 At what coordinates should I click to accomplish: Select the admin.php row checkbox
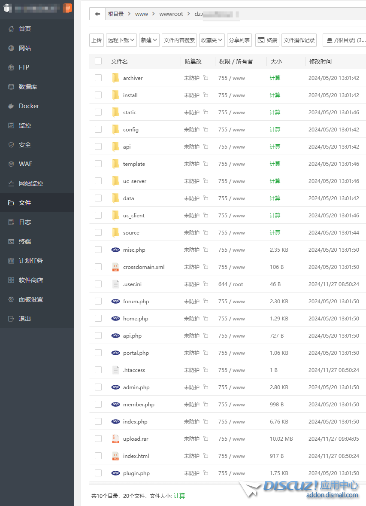(x=98, y=387)
